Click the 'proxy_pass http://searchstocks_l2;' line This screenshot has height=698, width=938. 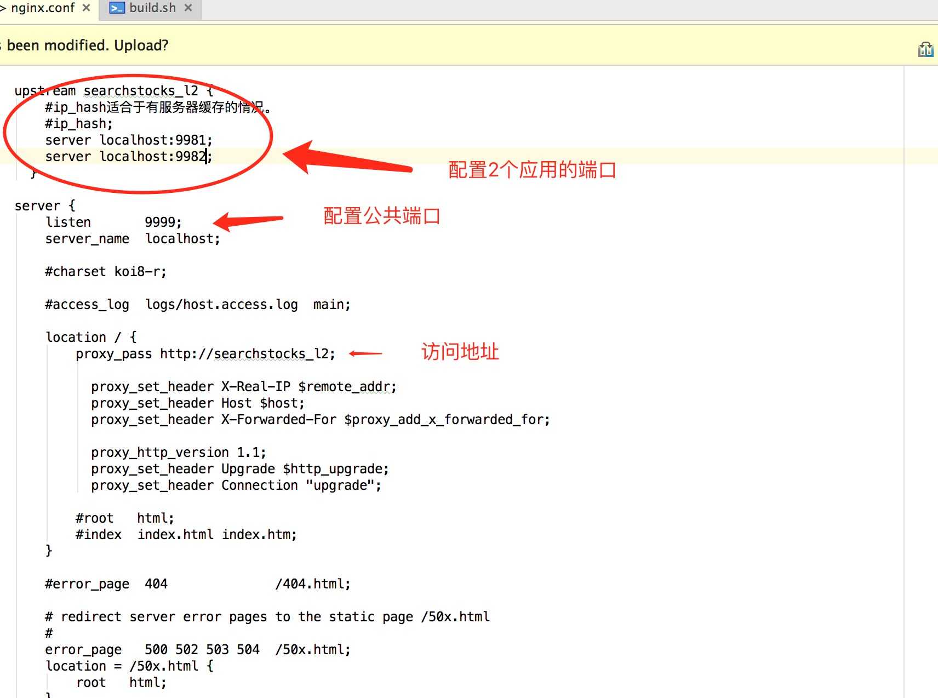point(205,354)
